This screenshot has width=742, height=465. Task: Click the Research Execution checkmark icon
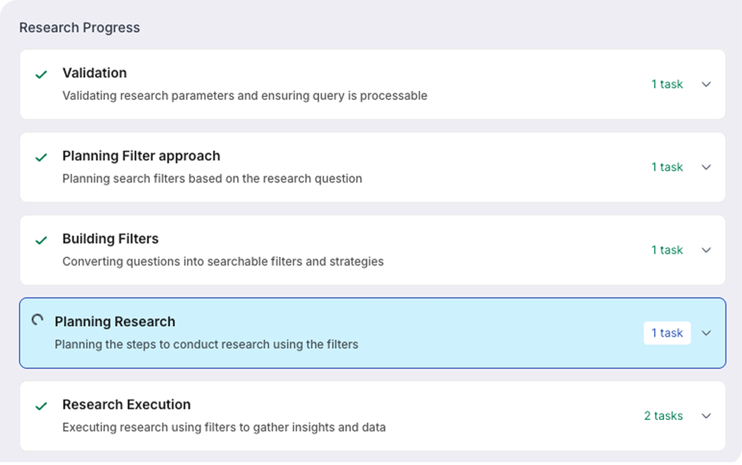(41, 406)
